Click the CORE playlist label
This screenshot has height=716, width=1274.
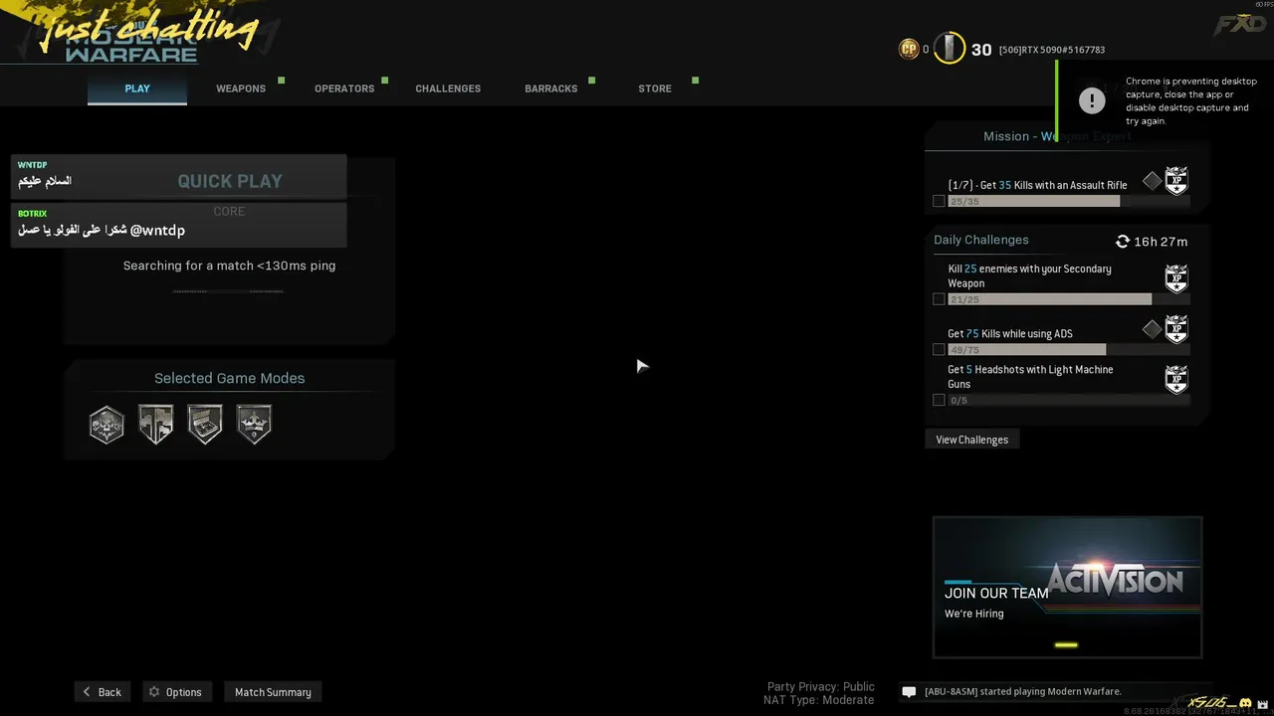229,211
